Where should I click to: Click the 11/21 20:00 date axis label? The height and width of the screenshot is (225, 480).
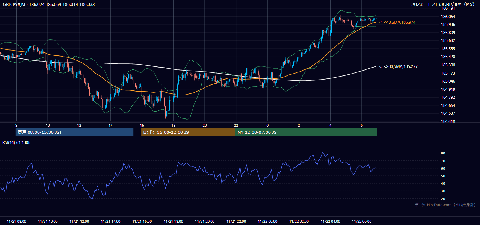coord(205,222)
